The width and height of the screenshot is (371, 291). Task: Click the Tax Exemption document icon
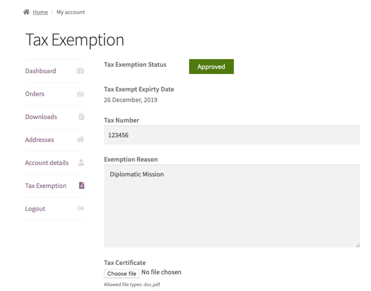coord(82,185)
